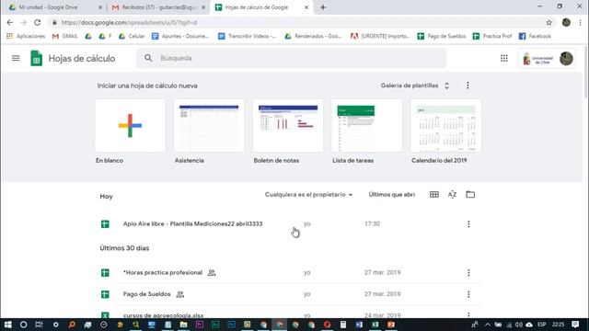Open the AZ sort options
Screen dimensions: 589x331
(x=452, y=194)
